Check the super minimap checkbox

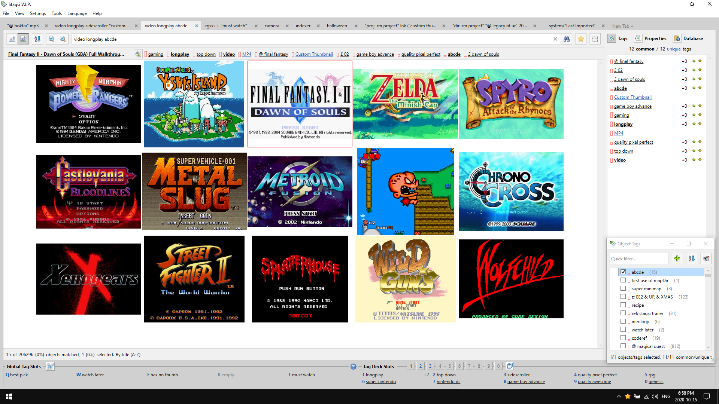tap(623, 288)
